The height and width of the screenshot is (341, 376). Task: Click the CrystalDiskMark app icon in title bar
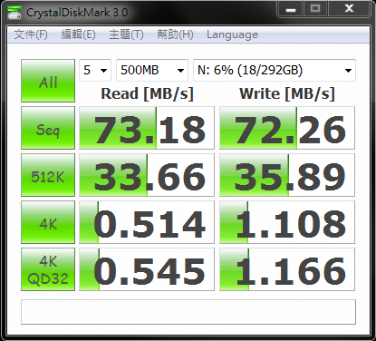[x=14, y=12]
